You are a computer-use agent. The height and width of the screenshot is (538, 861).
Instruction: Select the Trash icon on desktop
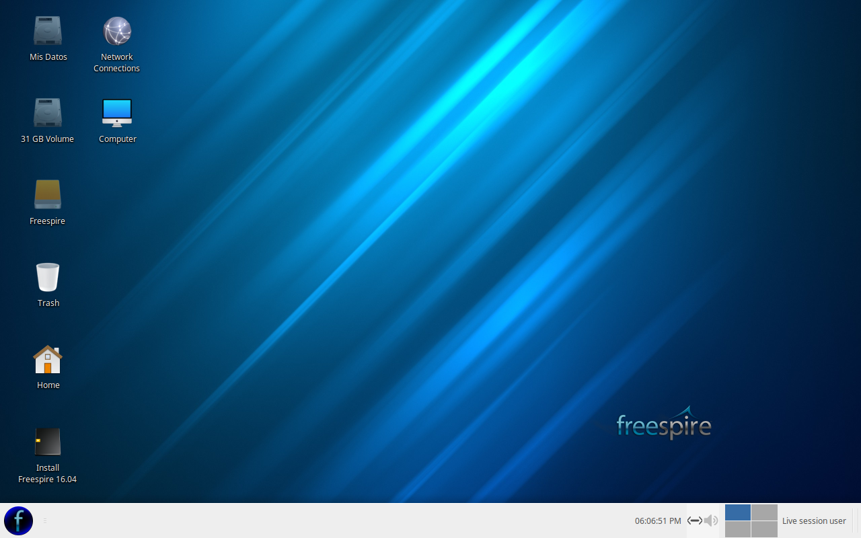(48, 277)
